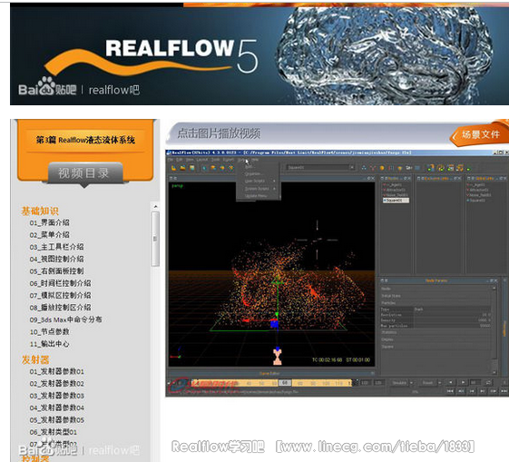This screenshot has width=509, height=462.
Task: Click the Baidu 贴吧 logo in banner
Action: coord(47,87)
